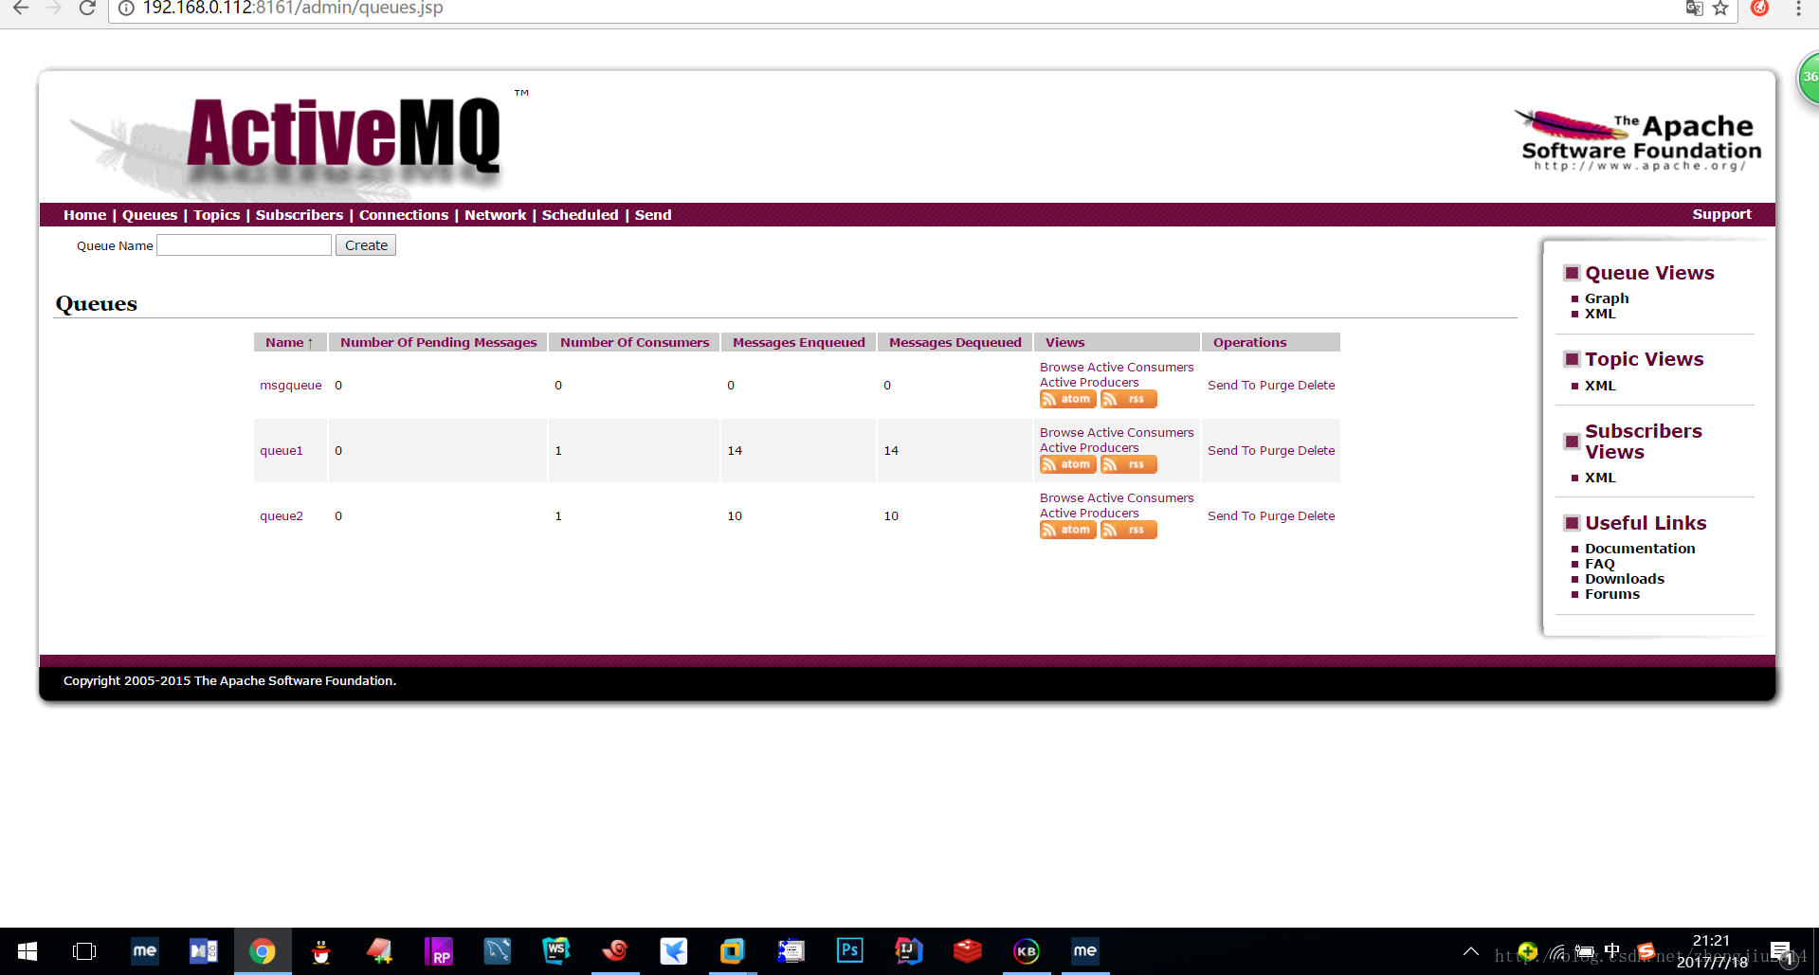Image resolution: width=1819 pixels, height=975 pixels.
Task: Open Graph under Queue Views
Action: tap(1607, 298)
